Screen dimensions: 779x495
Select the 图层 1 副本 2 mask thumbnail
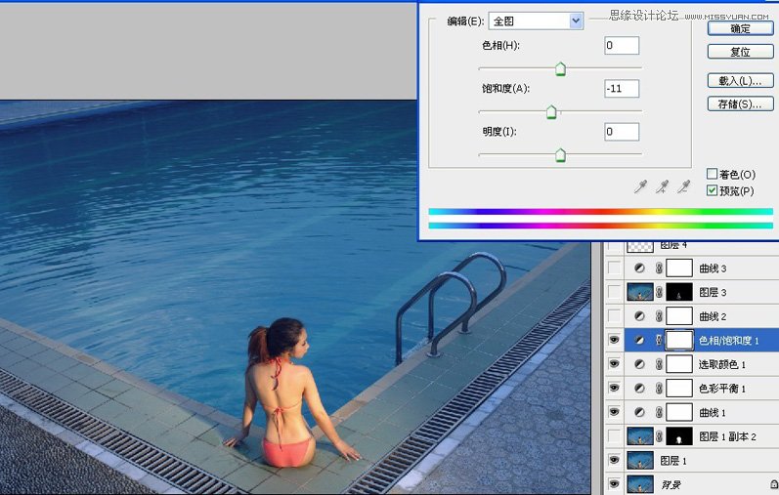(x=679, y=436)
